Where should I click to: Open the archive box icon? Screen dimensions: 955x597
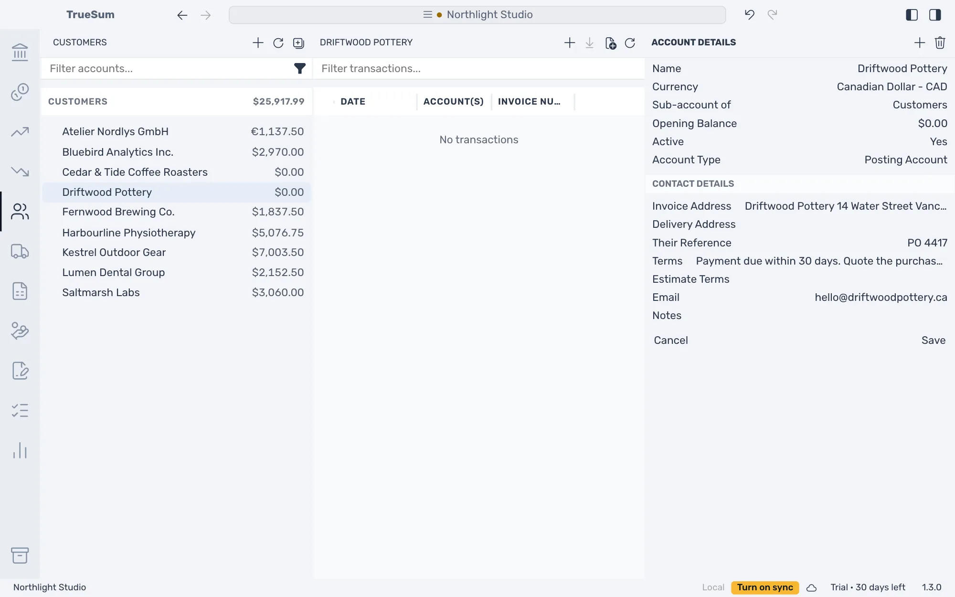(20, 555)
